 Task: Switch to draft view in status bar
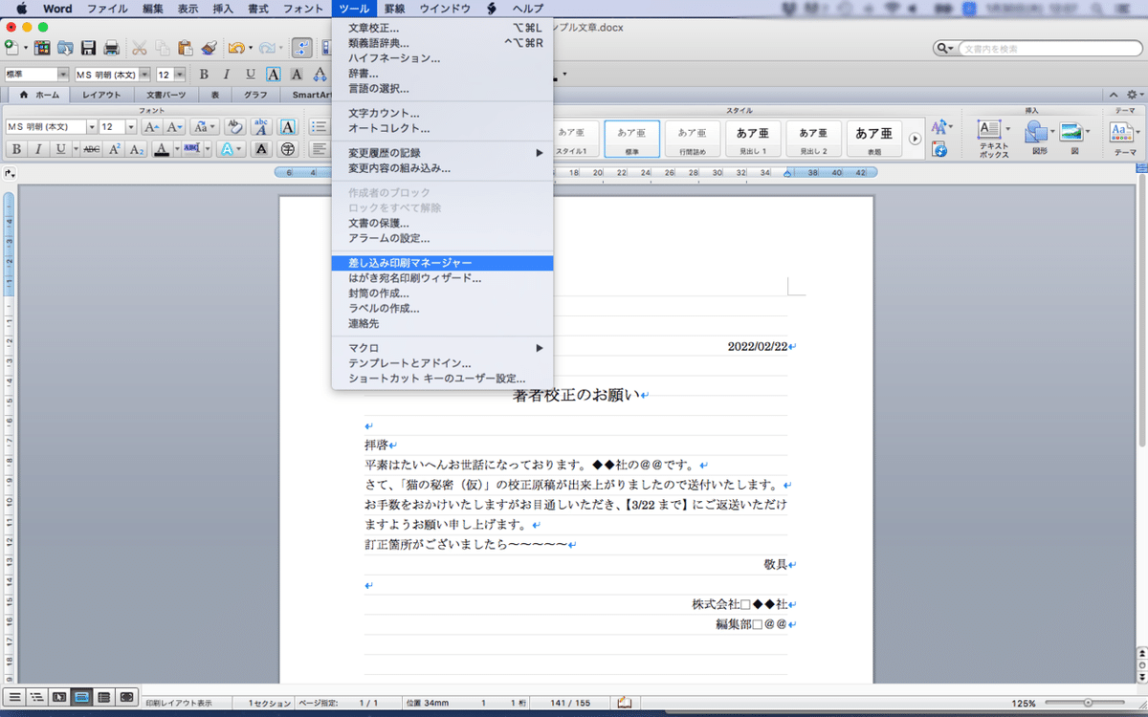(13, 697)
